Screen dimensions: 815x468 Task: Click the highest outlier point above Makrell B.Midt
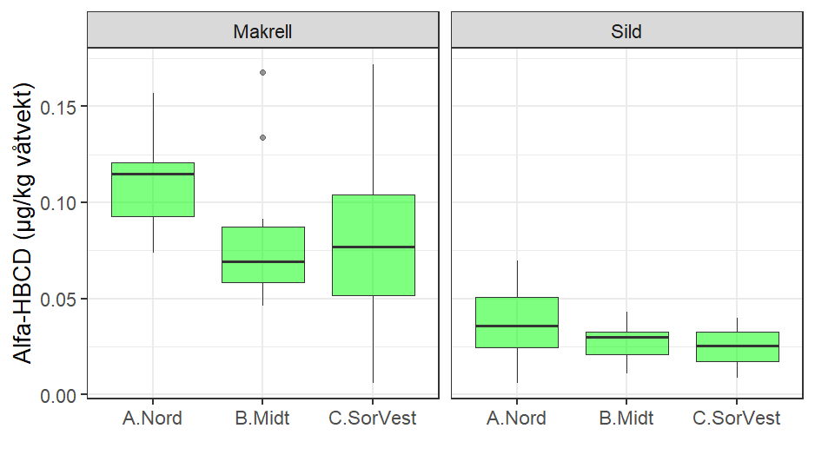[x=262, y=72]
